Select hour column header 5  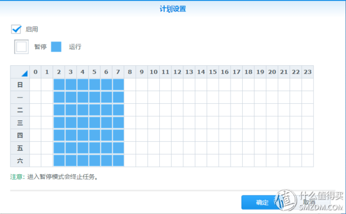pyautogui.click(x=95, y=72)
